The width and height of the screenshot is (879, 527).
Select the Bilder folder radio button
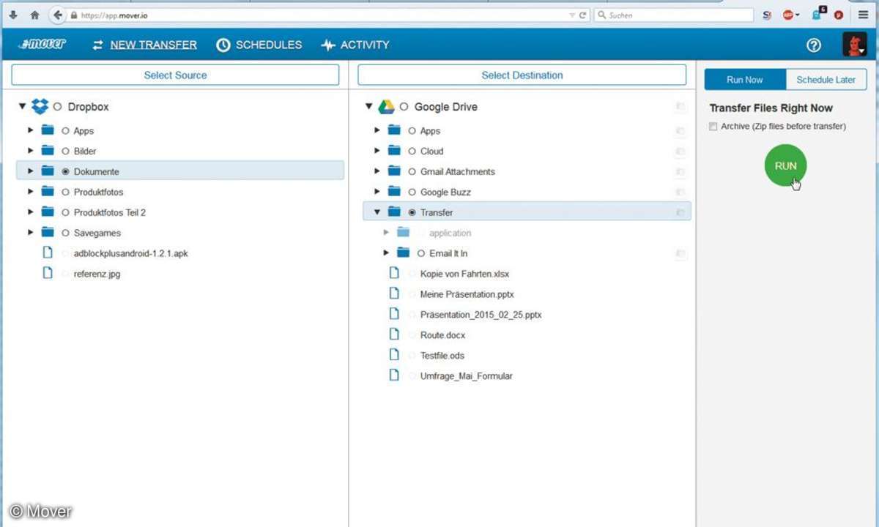[65, 152]
